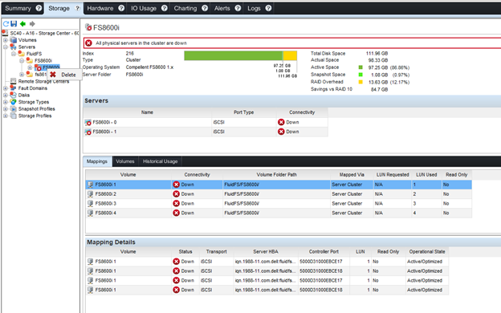
Task: Click the gray forward arrow
Action: tap(32, 23)
